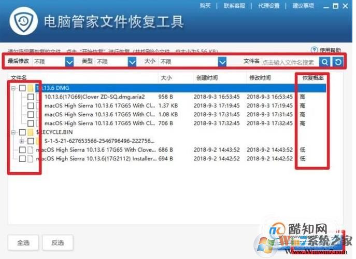356x259 pixels.
Task: Open 代理设置 in the top menu
Action: tap(268, 6)
